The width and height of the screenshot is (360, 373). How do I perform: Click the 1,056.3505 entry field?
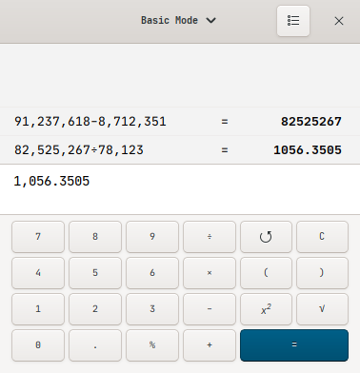click(x=180, y=189)
